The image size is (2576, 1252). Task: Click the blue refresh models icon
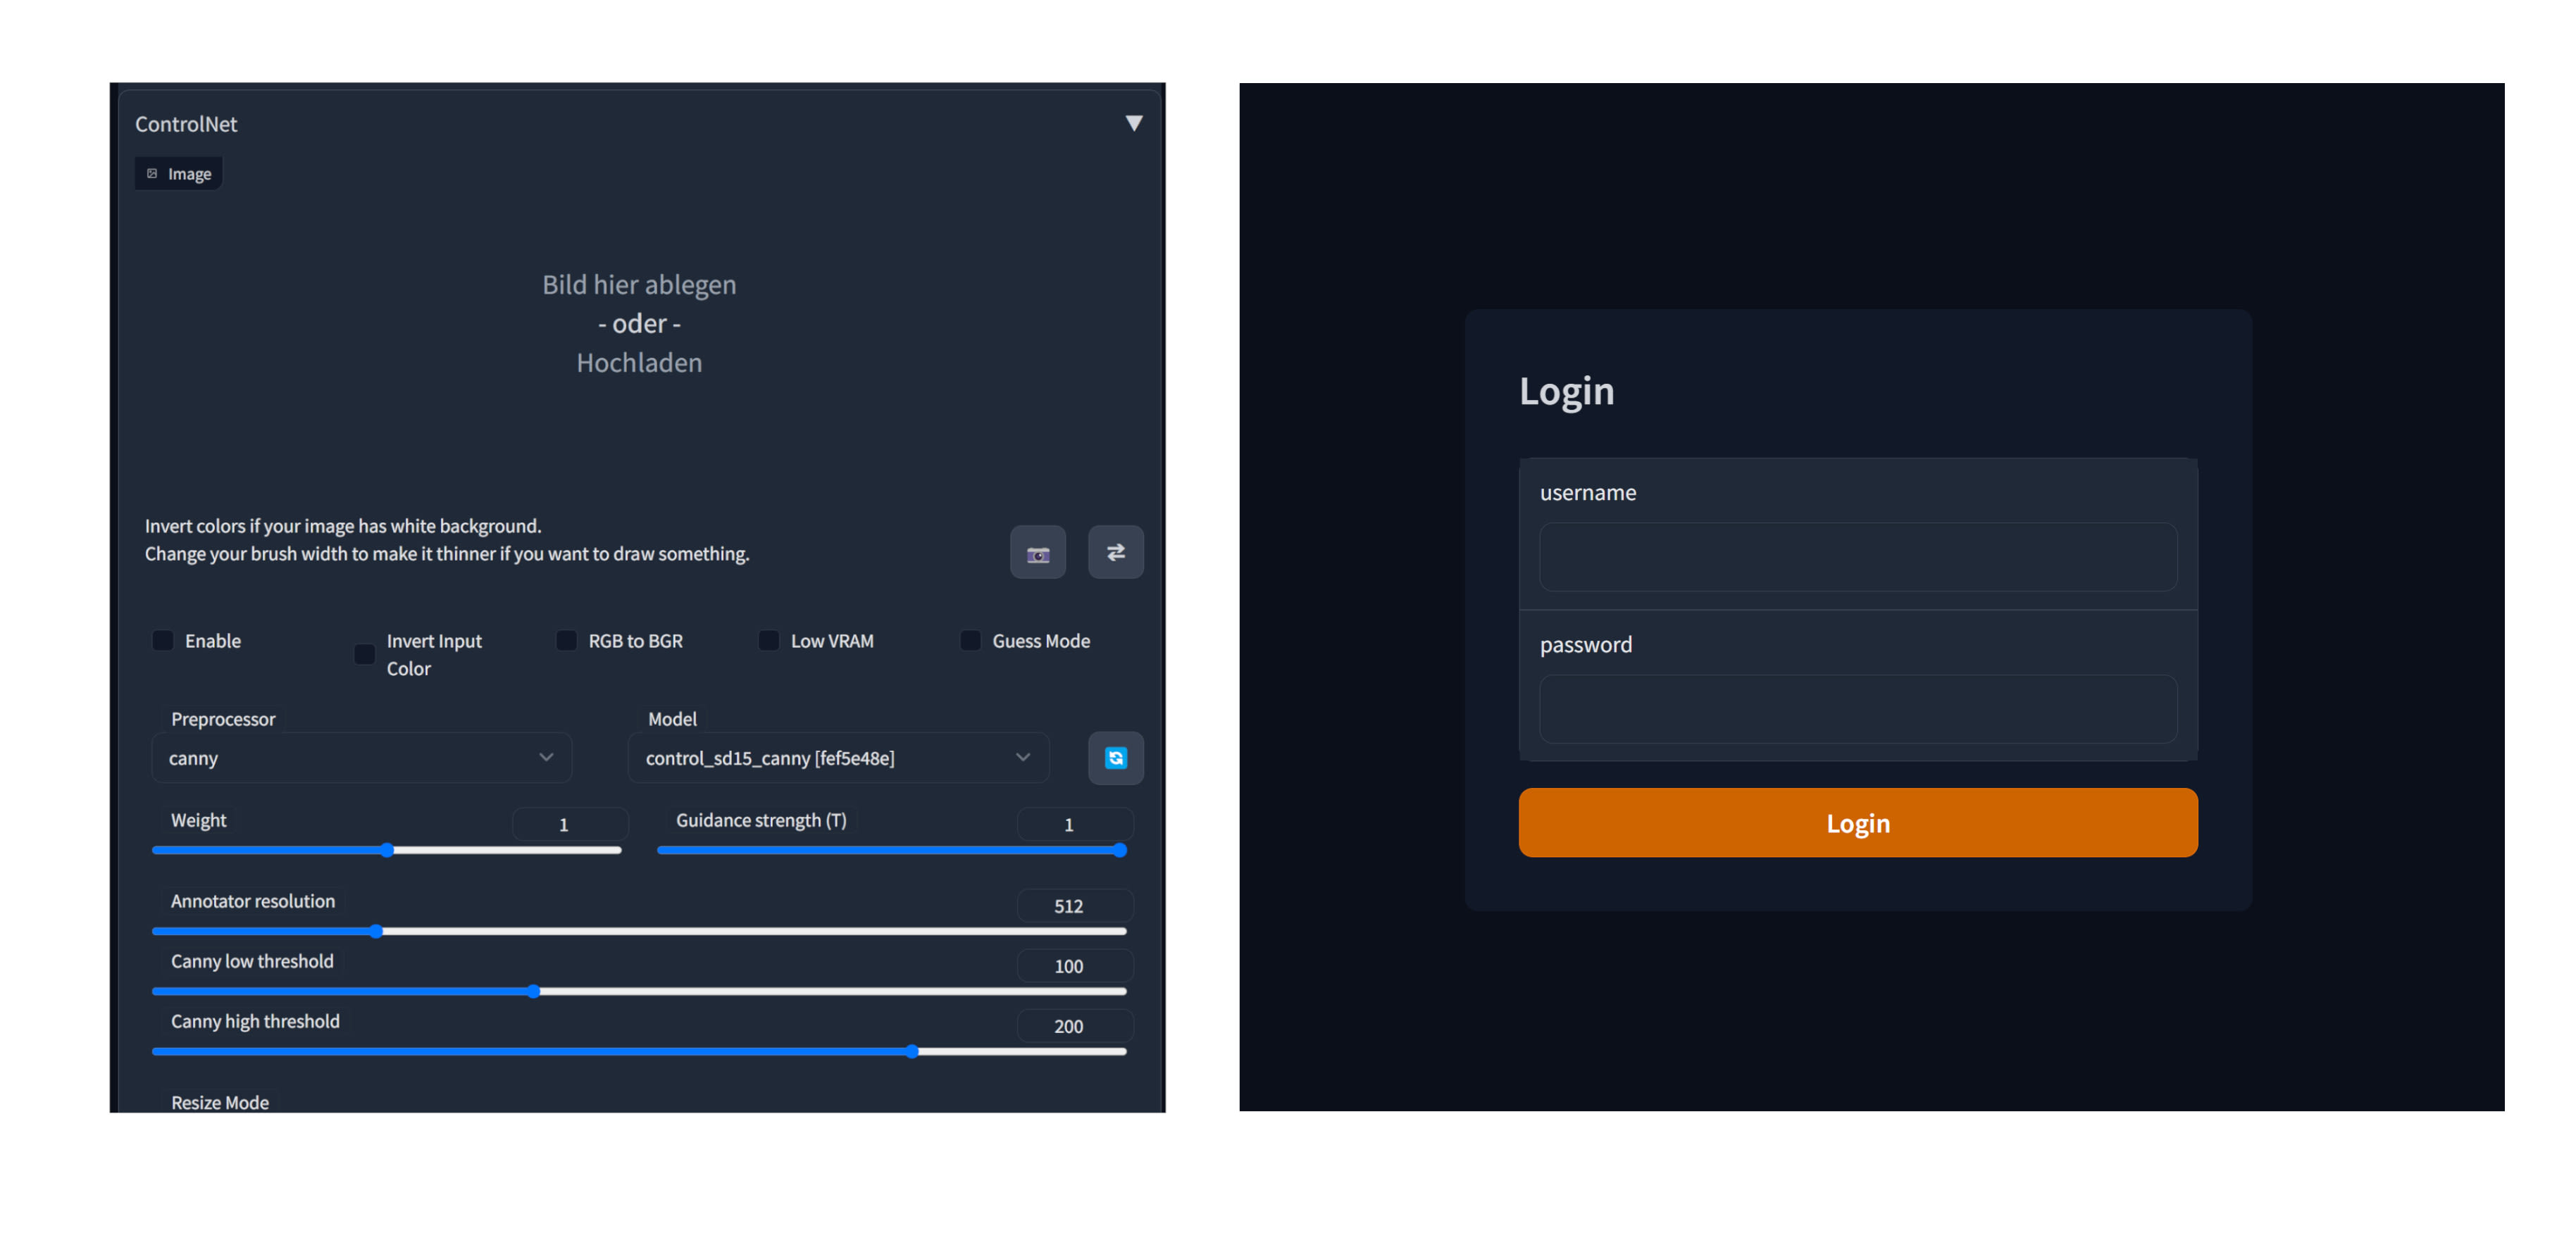coord(1115,758)
